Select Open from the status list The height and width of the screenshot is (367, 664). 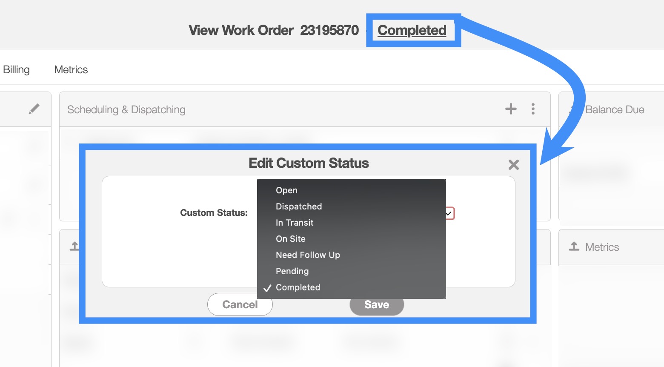[x=286, y=190]
